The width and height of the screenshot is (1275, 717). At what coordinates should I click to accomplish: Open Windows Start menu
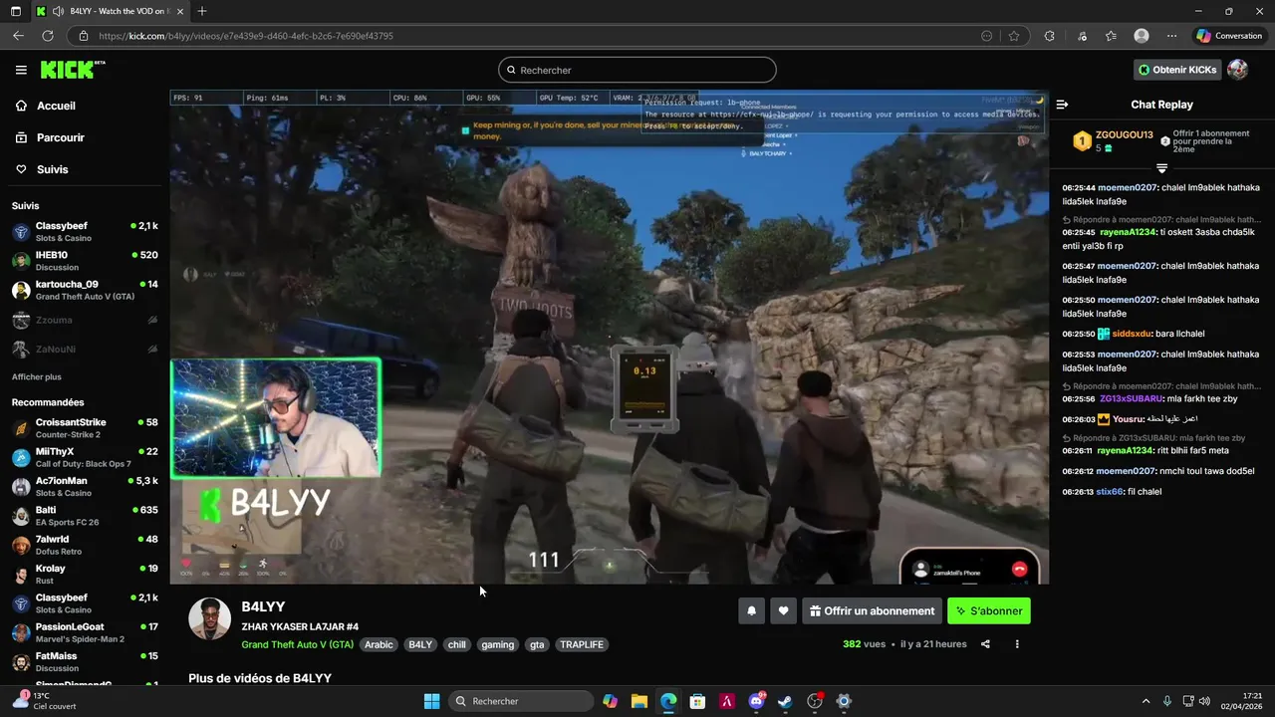[431, 701]
